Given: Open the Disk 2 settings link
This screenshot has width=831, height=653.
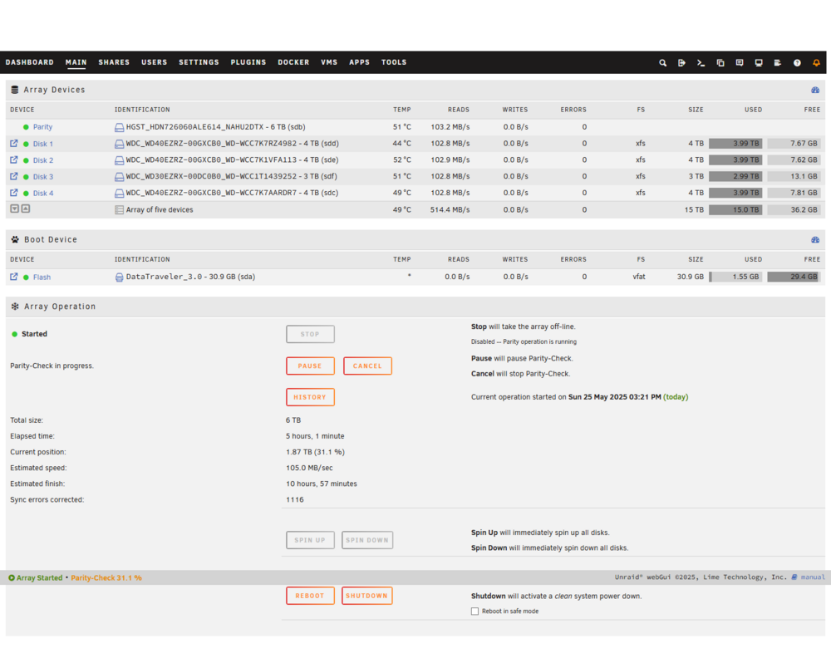Looking at the screenshot, I should point(43,160).
